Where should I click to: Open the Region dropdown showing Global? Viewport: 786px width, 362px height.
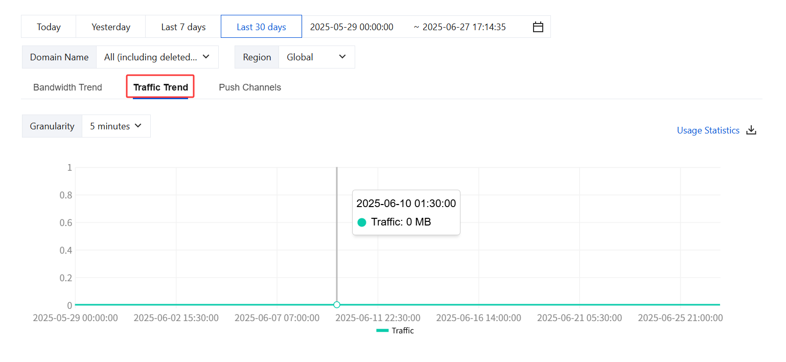[x=316, y=57]
